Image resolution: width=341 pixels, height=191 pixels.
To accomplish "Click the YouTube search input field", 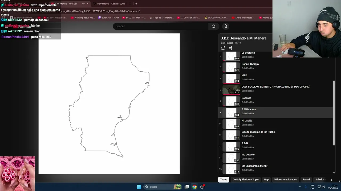I will point(161,26).
